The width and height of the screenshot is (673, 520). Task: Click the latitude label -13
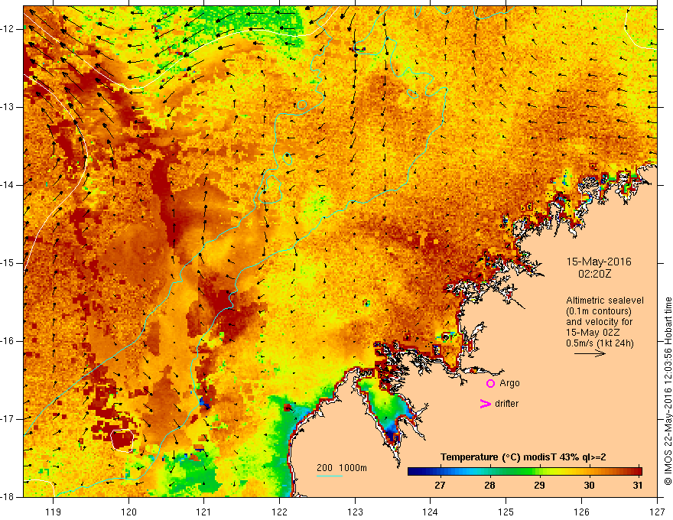(8, 107)
